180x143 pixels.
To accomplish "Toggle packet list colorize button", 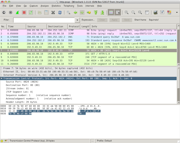I will click(111, 13).
